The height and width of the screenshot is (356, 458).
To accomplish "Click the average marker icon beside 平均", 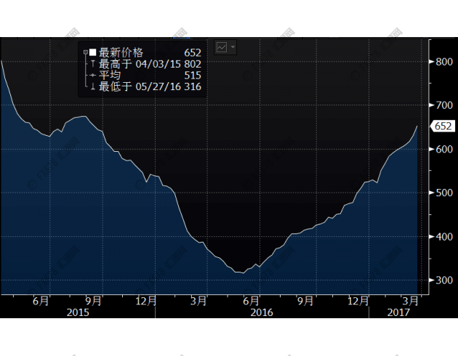I will [92, 76].
